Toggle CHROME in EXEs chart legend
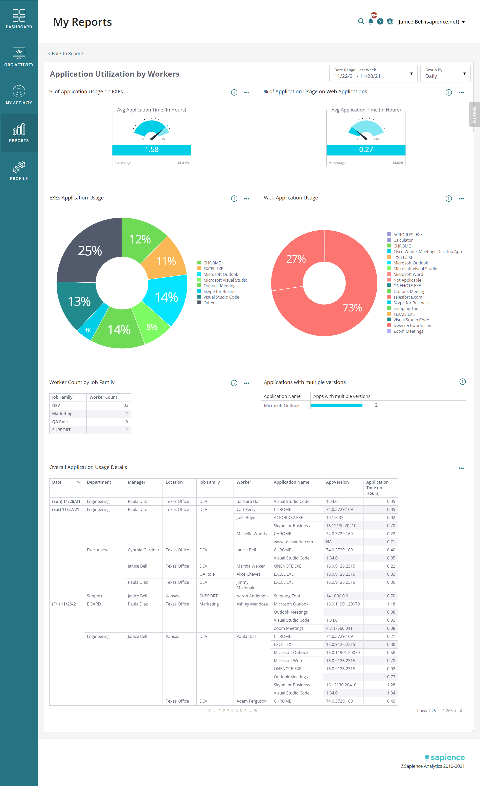 tap(209, 263)
